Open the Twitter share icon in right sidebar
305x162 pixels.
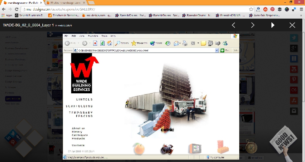(x=294, y=38)
